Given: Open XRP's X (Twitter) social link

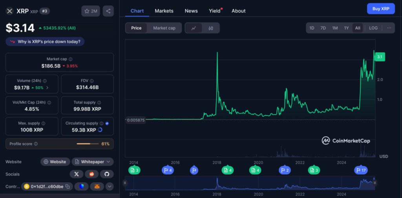Looking at the screenshot, I should 76,174.
